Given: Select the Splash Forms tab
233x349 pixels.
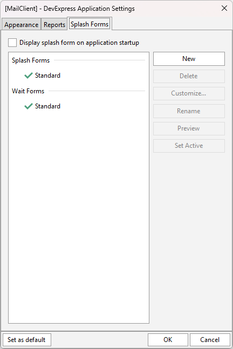Looking at the screenshot, I should 90,24.
